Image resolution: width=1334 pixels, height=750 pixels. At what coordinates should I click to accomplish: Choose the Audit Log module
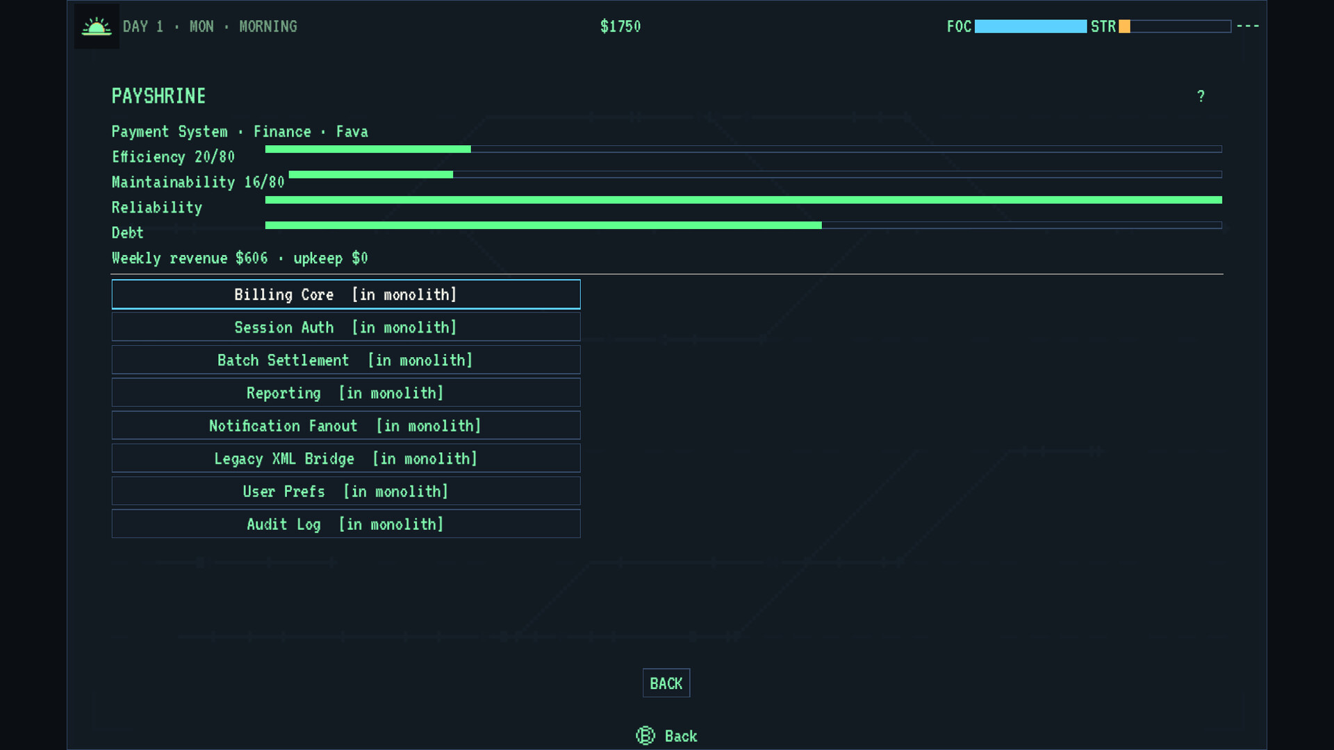346,524
